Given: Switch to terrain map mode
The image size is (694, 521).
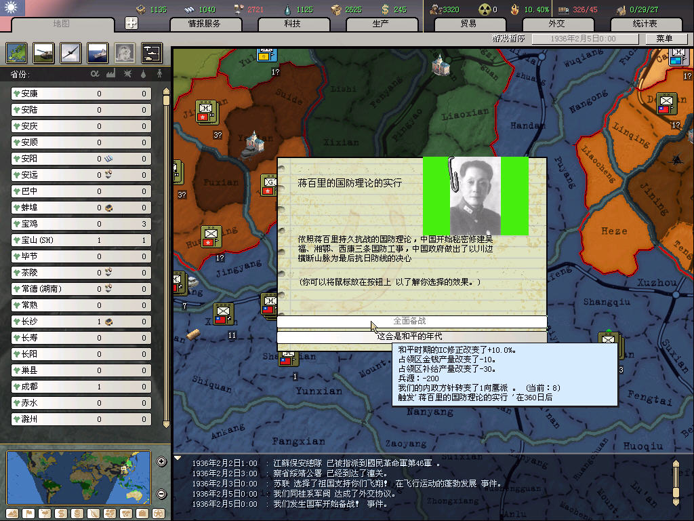Looking at the screenshot, I should point(11,514).
